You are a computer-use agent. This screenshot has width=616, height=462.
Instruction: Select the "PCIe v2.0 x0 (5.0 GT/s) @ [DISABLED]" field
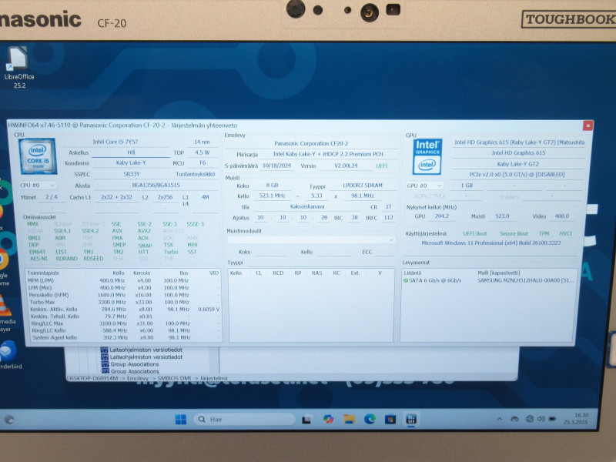pyautogui.click(x=517, y=175)
